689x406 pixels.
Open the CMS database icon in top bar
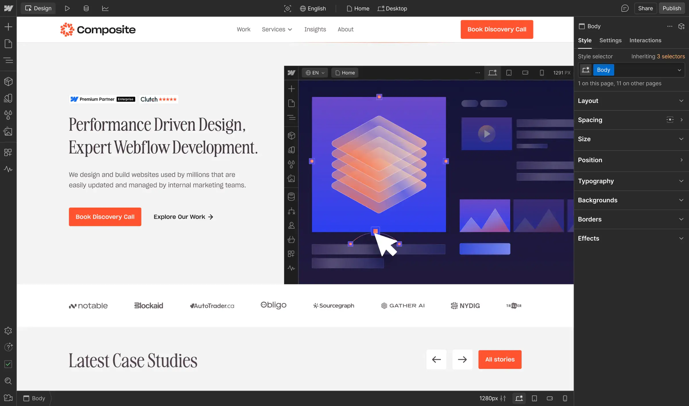coord(86,8)
